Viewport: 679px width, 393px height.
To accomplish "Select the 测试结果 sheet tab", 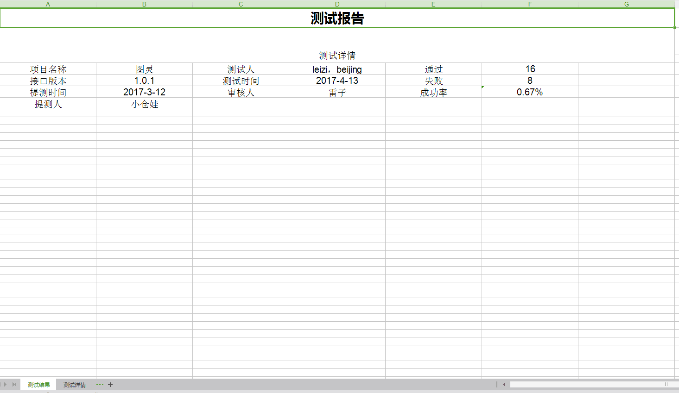I will pyautogui.click(x=39, y=385).
